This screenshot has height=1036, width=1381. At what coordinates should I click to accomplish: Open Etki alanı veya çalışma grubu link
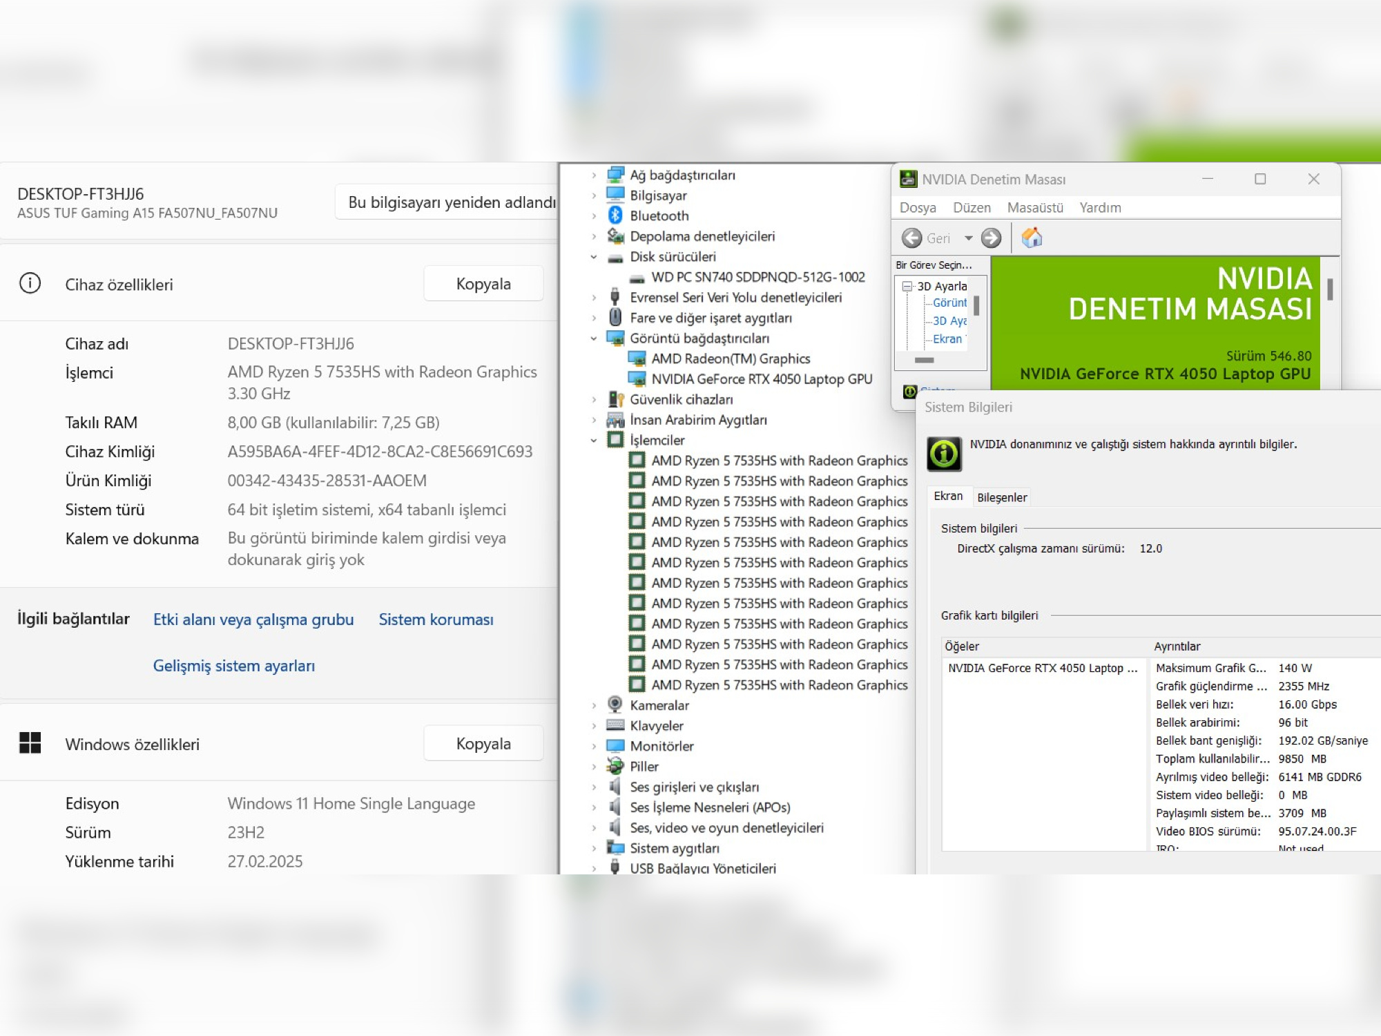tap(253, 620)
